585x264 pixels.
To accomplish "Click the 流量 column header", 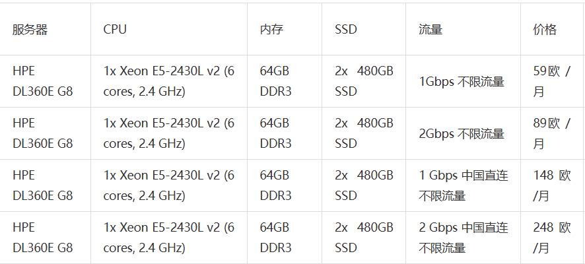I will [464, 29].
